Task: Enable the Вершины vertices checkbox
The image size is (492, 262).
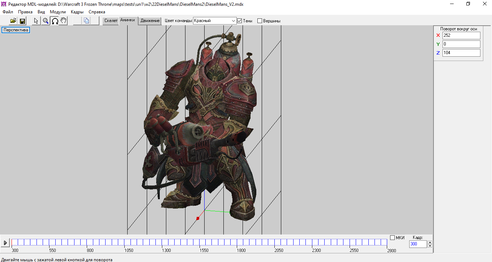Action: click(260, 21)
